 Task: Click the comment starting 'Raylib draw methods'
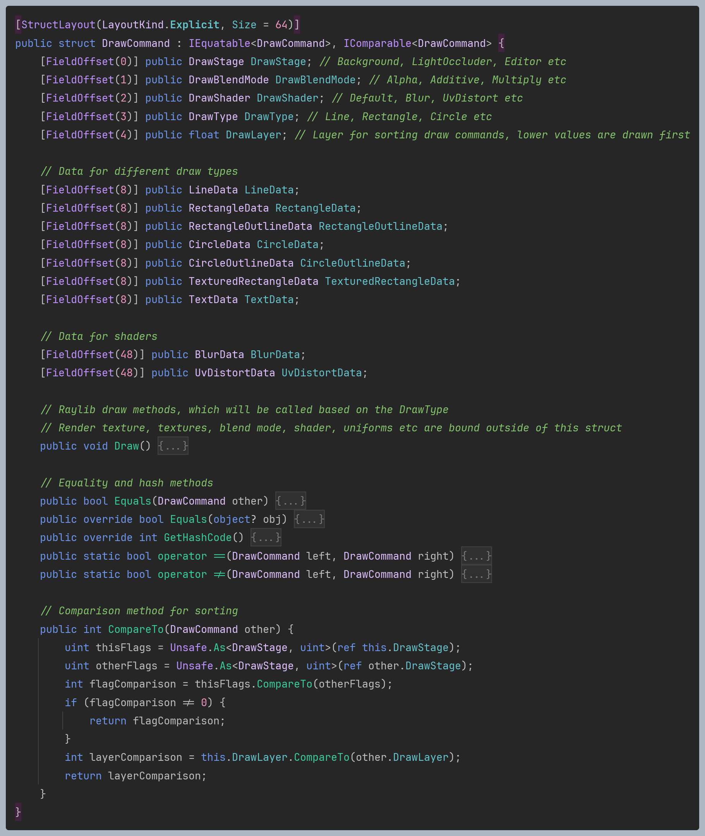click(244, 410)
